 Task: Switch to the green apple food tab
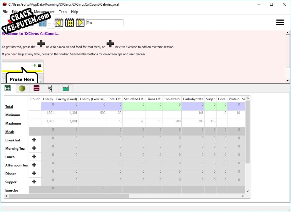pyautogui.click(x=22, y=88)
